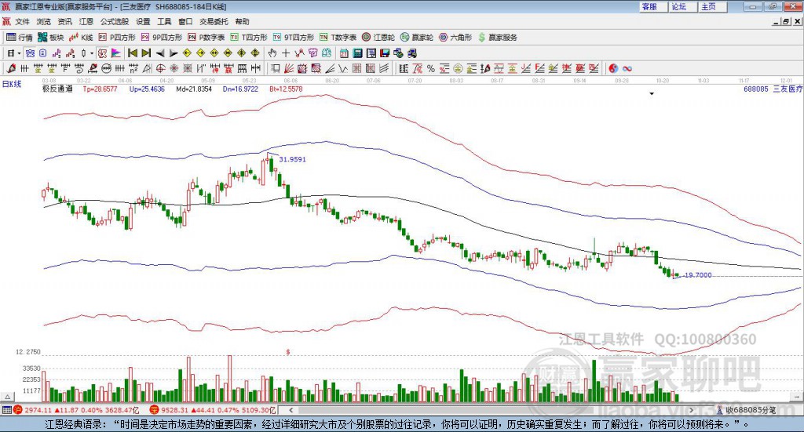Open the 帮助 menu
Screen dimensions: 804x432
[x=242, y=21]
